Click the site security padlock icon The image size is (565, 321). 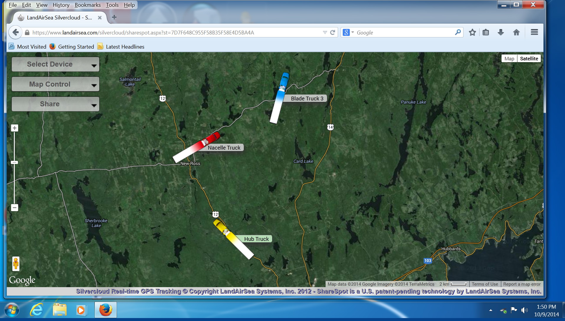pyautogui.click(x=27, y=32)
